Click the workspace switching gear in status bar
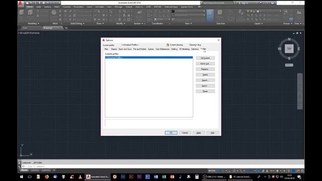 coord(277,171)
